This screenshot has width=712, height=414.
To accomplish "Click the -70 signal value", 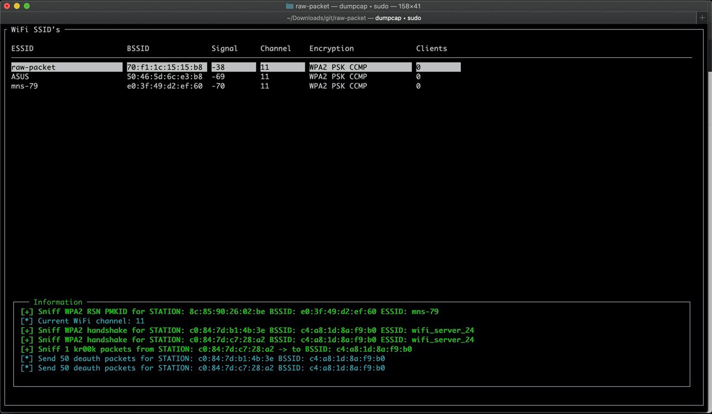I will tap(218, 86).
